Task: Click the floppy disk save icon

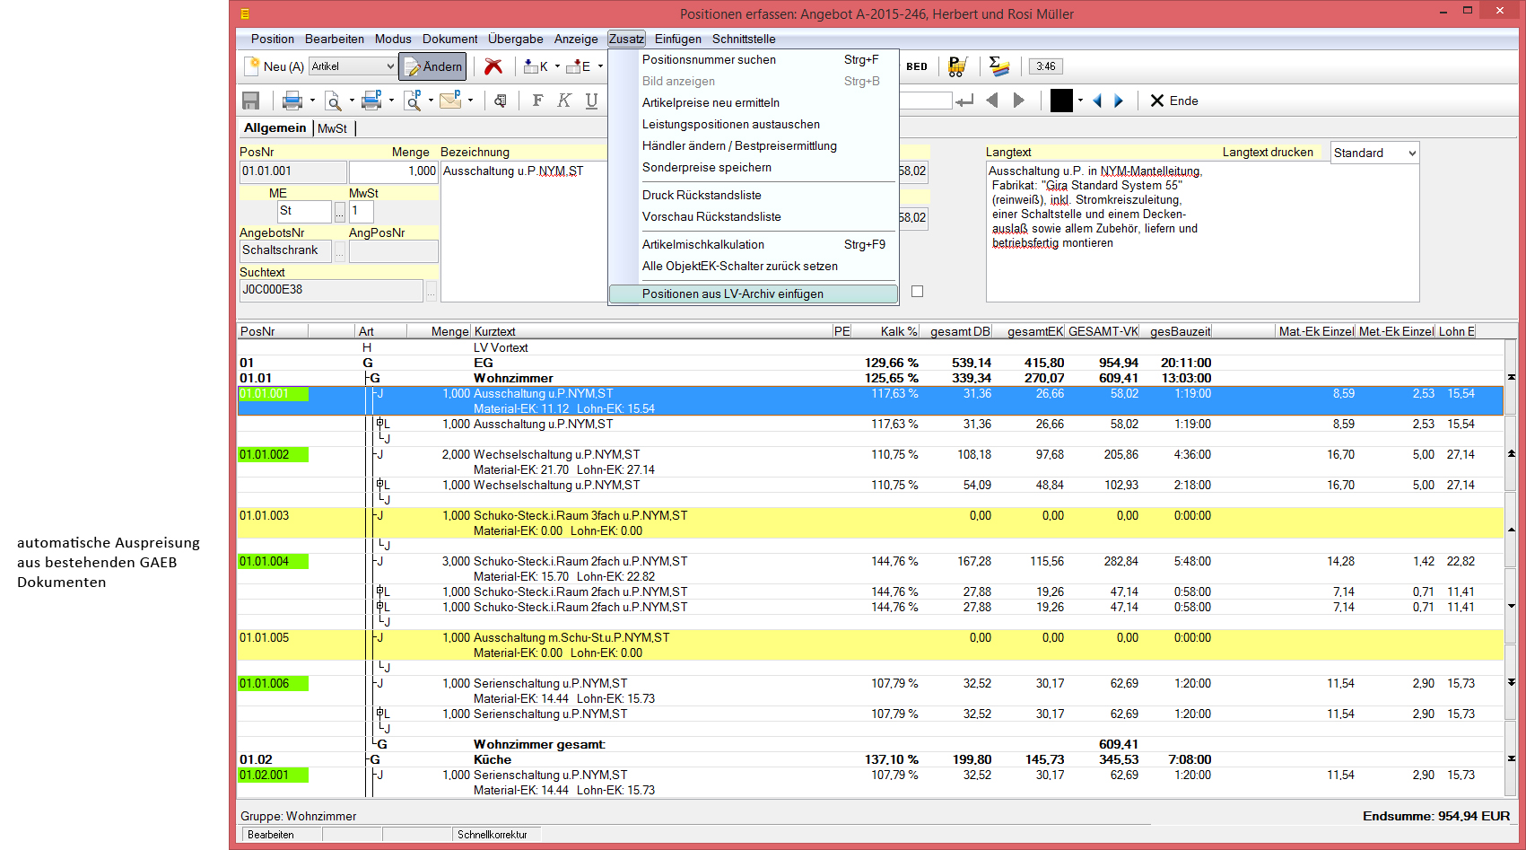Action: point(251,101)
